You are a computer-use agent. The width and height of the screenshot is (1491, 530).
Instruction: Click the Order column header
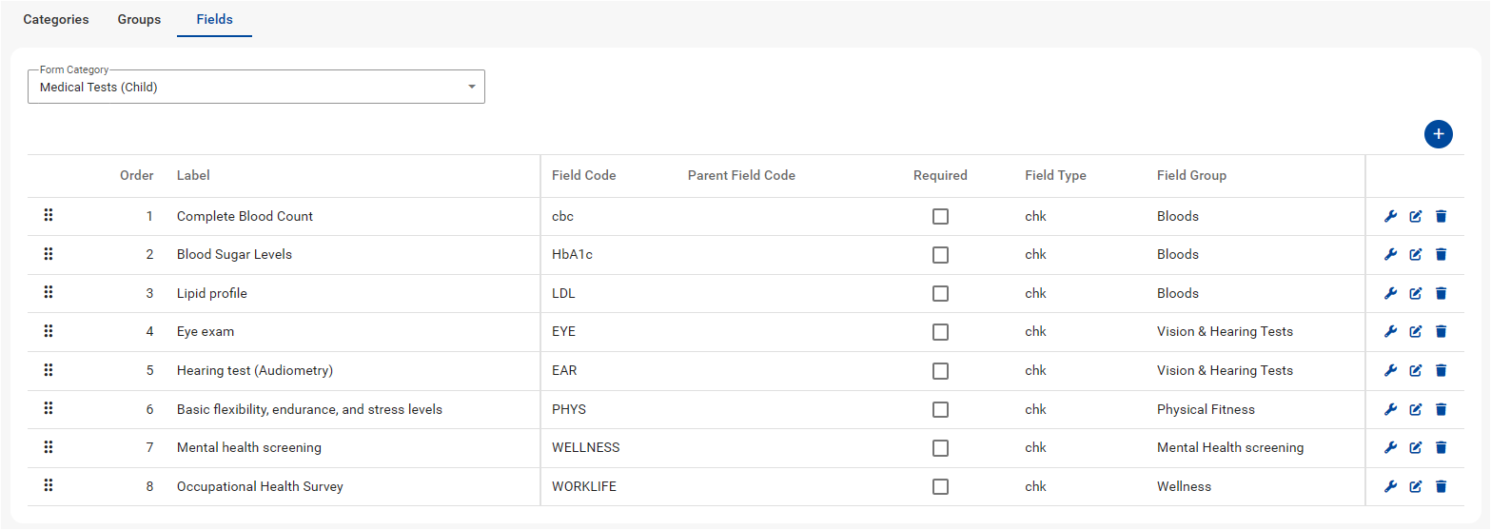pos(136,175)
